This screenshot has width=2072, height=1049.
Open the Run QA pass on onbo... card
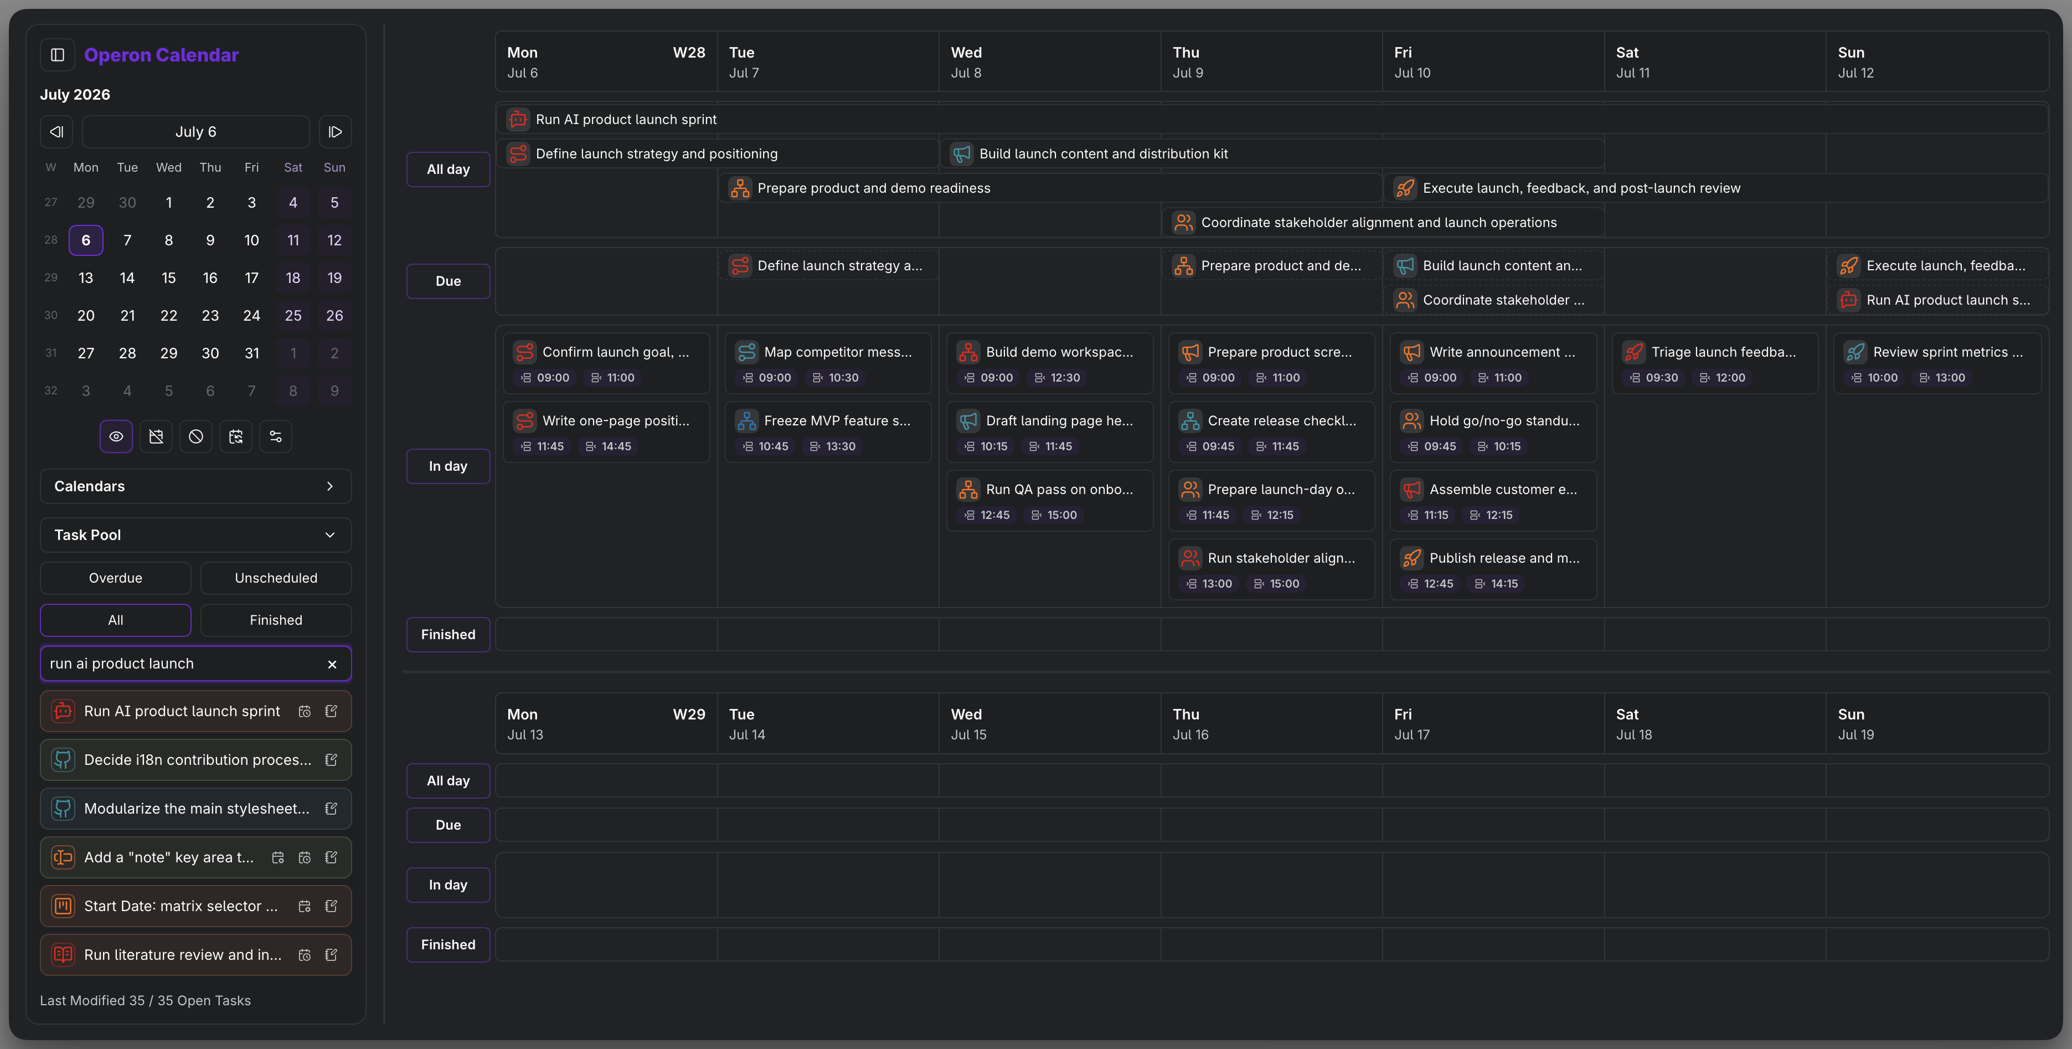[1050, 501]
